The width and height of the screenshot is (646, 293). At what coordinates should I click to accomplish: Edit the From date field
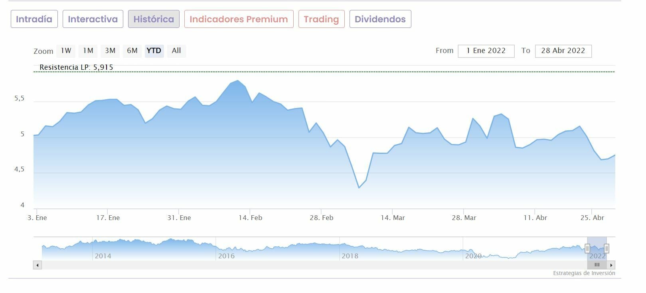click(486, 51)
